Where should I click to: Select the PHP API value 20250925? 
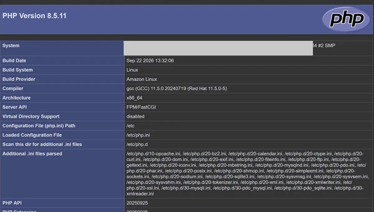[137, 203]
